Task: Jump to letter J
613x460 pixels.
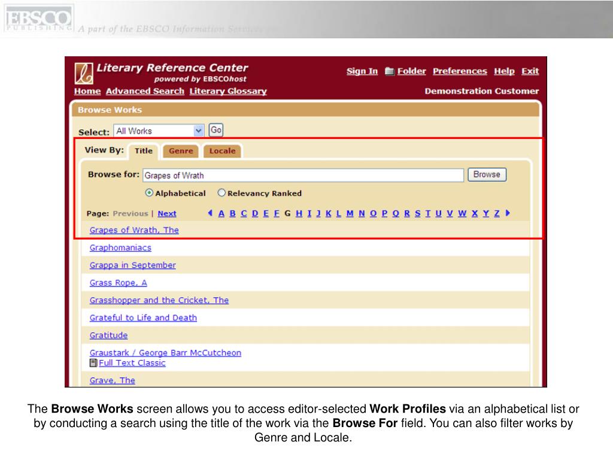Action: (318, 214)
